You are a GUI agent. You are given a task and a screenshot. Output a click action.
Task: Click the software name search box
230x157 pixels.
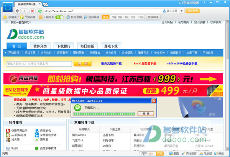click(39, 64)
